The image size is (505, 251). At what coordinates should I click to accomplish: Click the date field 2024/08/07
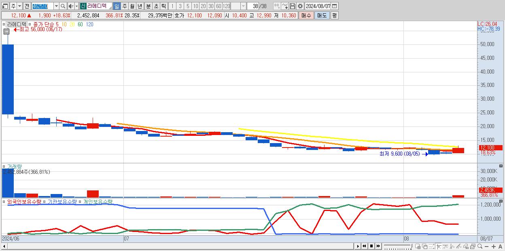[318, 6]
